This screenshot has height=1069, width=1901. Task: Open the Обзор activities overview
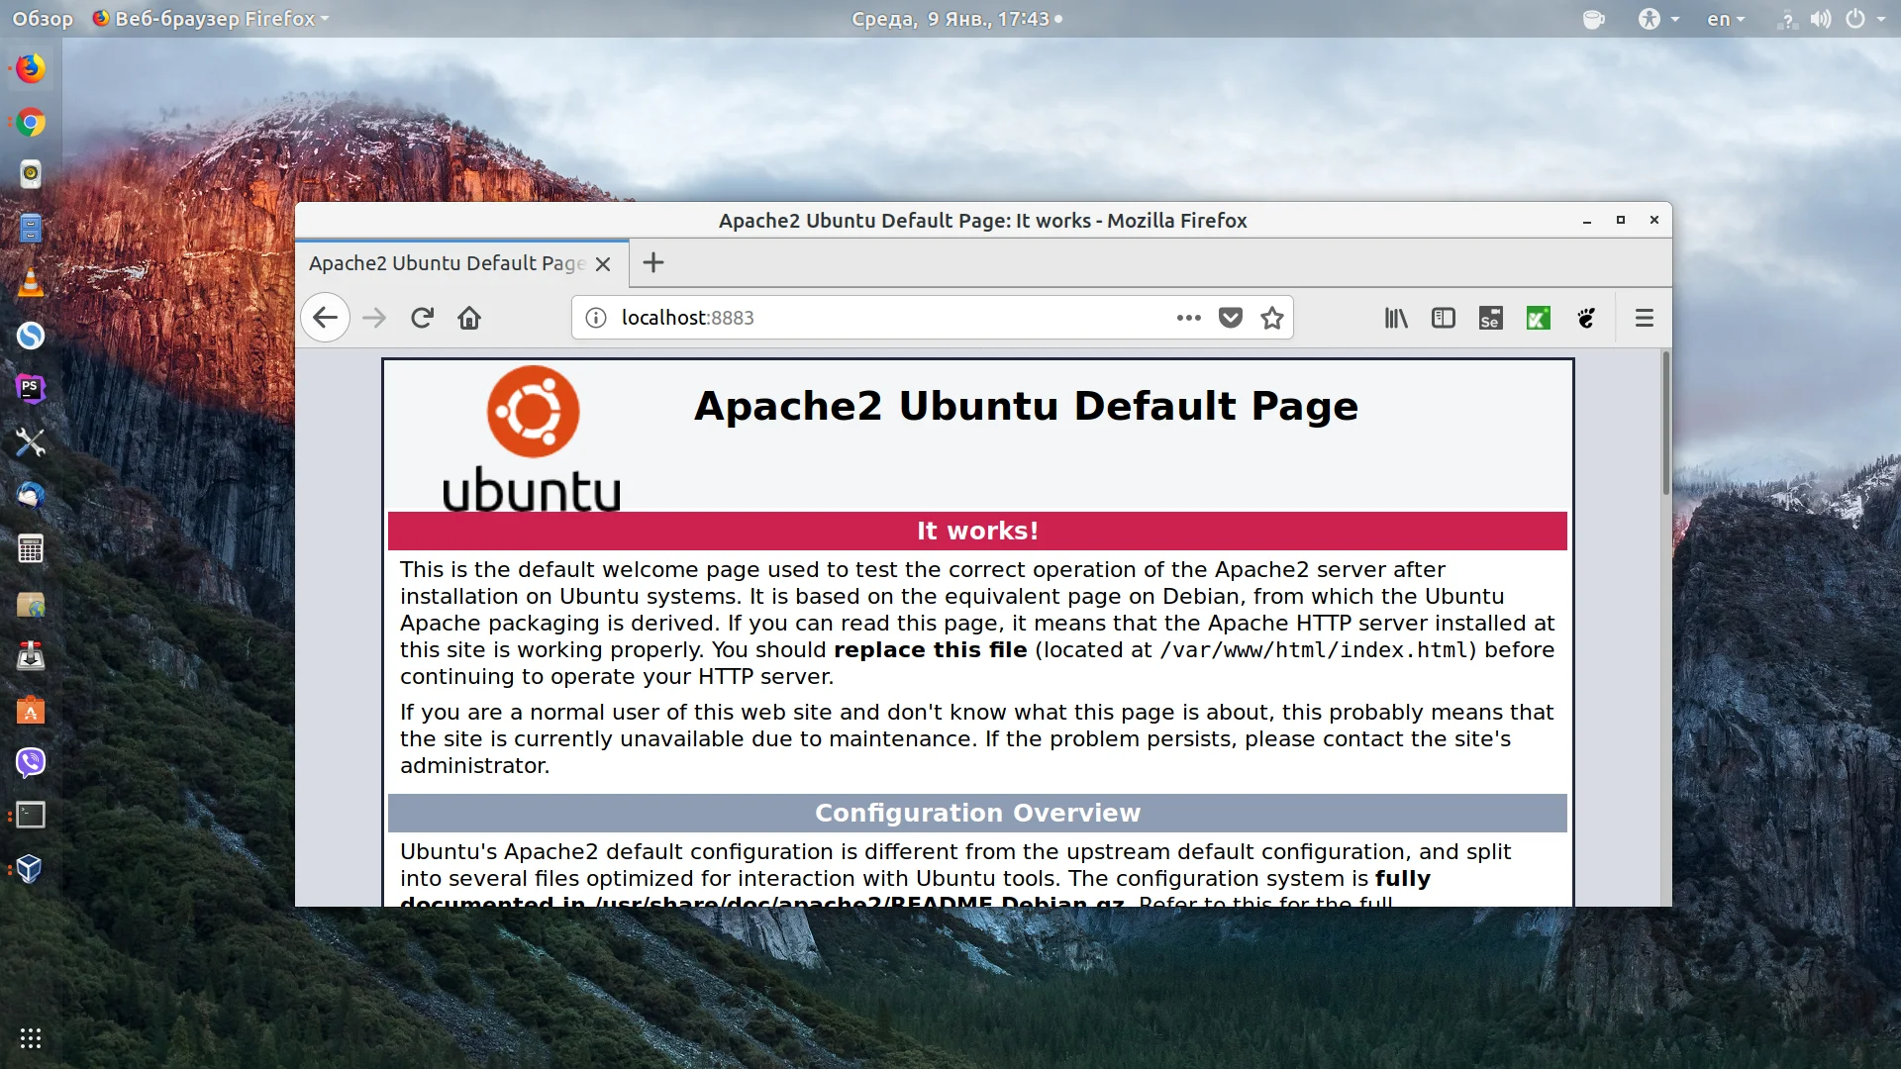click(43, 19)
